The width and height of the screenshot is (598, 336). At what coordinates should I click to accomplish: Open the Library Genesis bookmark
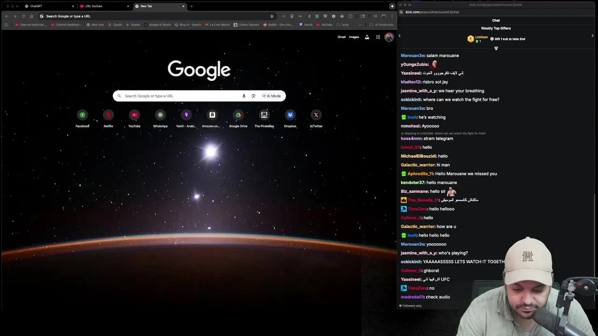246,25
